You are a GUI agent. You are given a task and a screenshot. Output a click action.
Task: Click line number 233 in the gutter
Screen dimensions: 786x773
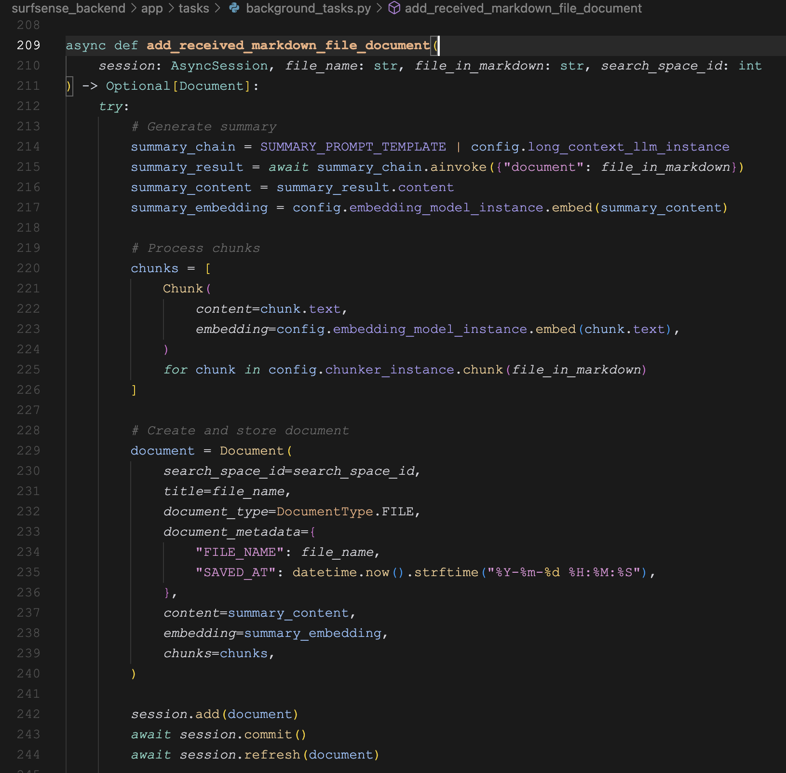[28, 532]
